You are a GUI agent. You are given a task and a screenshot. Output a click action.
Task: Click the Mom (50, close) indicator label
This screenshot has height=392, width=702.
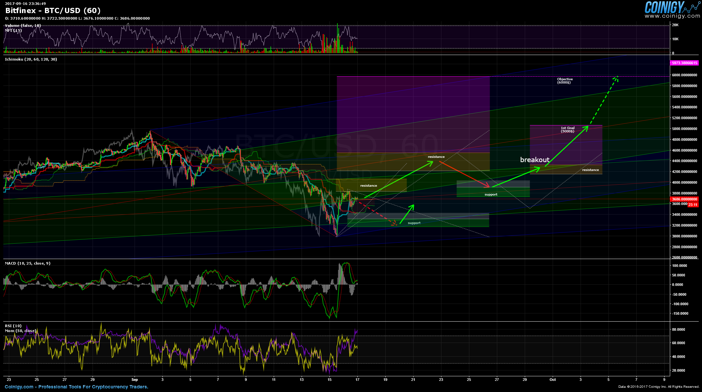[20, 331]
